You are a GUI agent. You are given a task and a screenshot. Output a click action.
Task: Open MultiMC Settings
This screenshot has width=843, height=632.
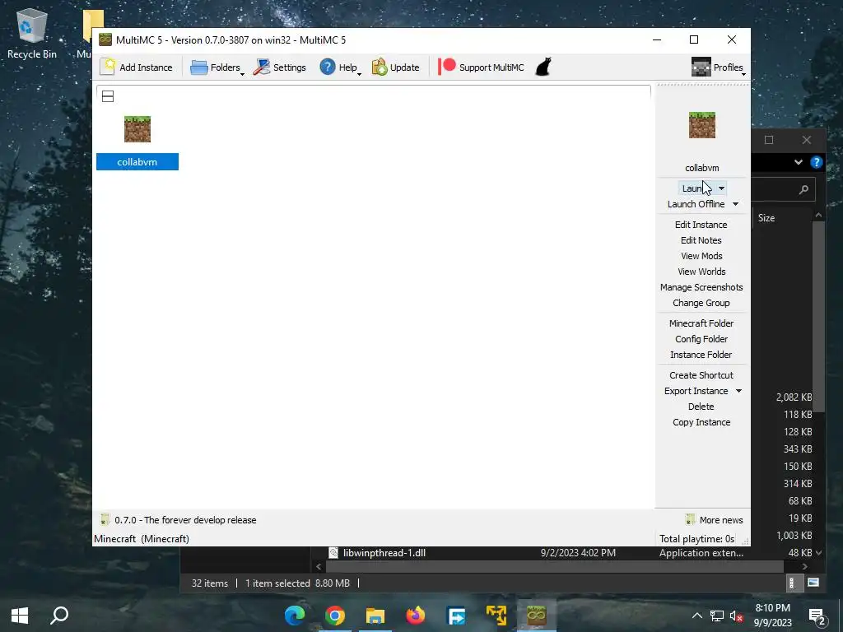tap(280, 67)
